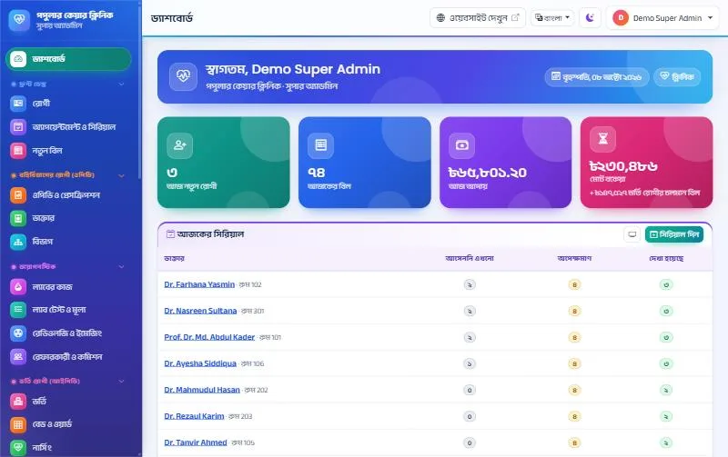Click the clinic heart logo icon
Viewport: 728px width, 457px height.
[19, 19]
